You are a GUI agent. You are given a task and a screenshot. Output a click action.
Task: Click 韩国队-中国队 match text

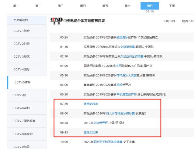[145, 47]
